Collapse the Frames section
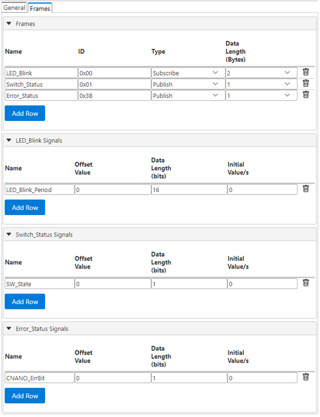The image size is (320, 417). pos(9,24)
